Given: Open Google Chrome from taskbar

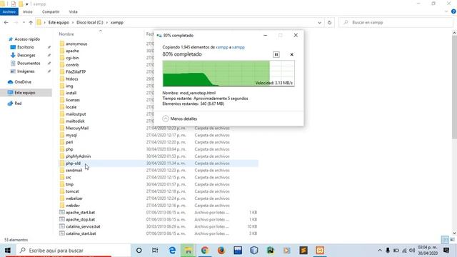Looking at the screenshot, I should pyautogui.click(x=205, y=251).
